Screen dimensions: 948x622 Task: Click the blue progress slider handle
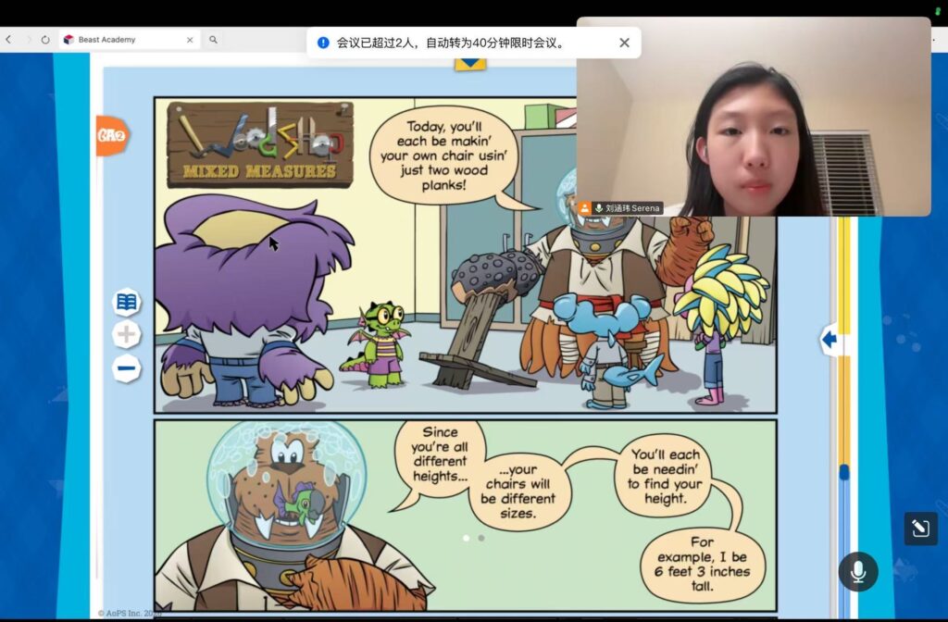pyautogui.click(x=843, y=472)
